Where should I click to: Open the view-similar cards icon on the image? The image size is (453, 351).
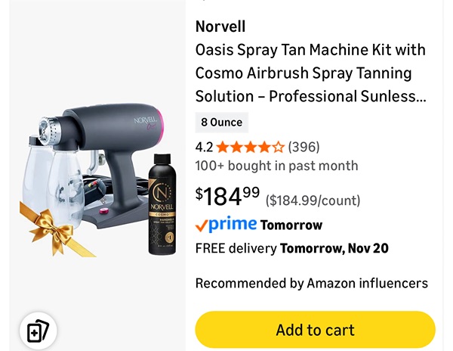39,331
